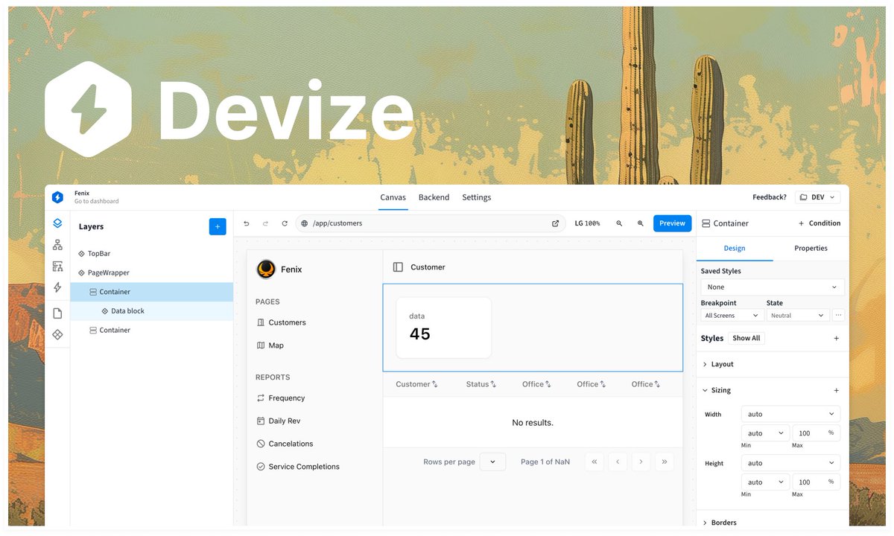Open the Width auto dropdown
The height and width of the screenshot is (536, 894).
point(790,414)
